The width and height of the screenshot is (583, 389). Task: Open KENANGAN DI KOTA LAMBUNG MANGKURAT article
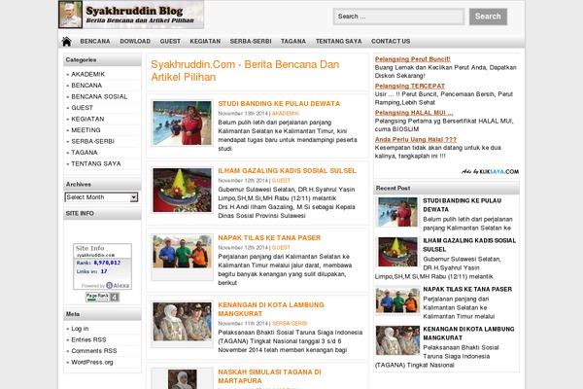(271, 309)
